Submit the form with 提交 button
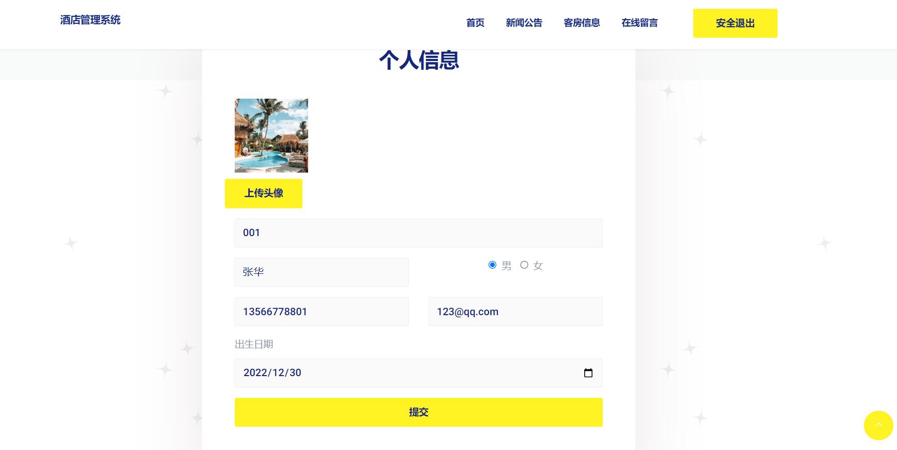897x450 pixels. point(419,412)
